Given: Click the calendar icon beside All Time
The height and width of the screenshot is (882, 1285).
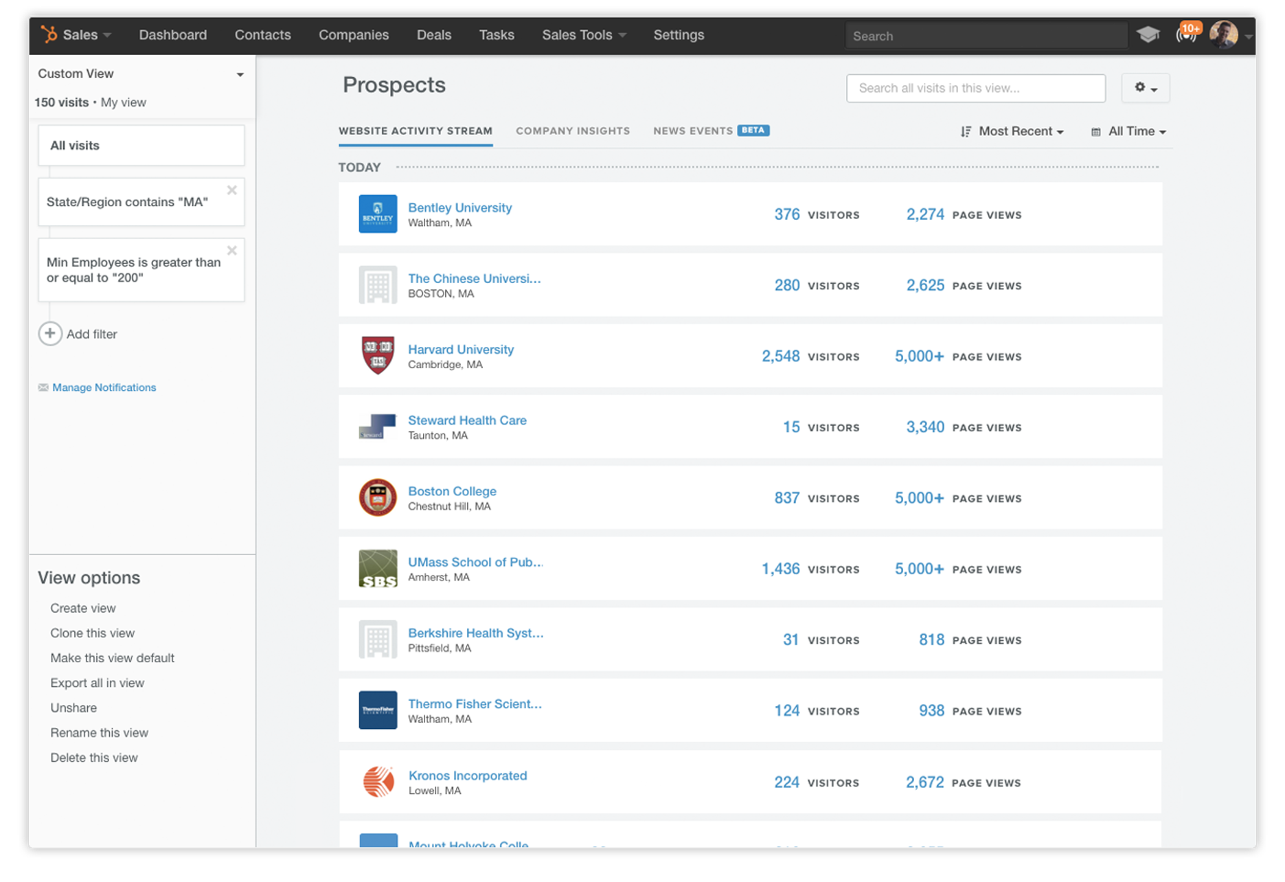Looking at the screenshot, I should [1095, 132].
